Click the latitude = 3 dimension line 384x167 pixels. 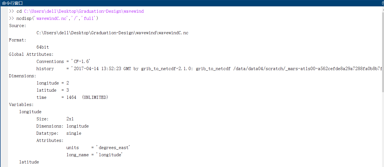pos(53,90)
